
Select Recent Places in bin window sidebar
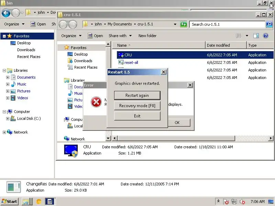click(x=29, y=57)
